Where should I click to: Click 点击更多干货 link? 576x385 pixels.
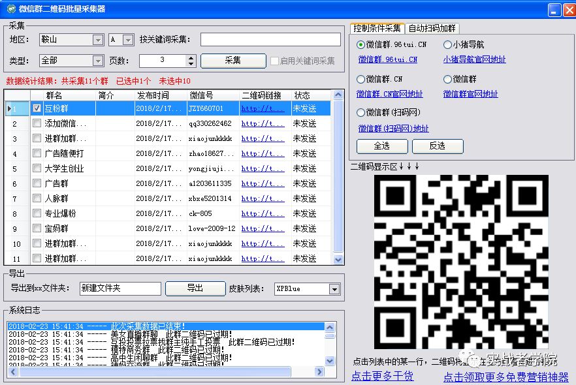[x=383, y=376]
